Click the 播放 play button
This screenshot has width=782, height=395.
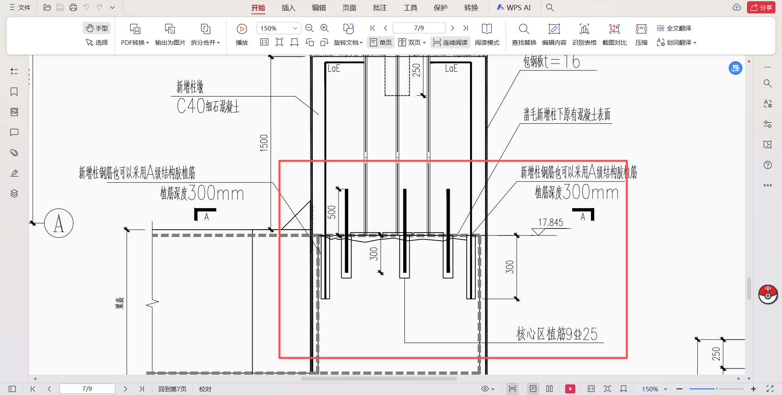tap(242, 29)
